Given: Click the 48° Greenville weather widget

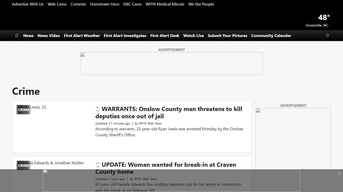Looking at the screenshot, I should (x=317, y=20).
